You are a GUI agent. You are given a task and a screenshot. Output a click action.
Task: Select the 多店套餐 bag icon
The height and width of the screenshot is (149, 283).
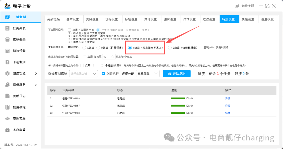7,130
